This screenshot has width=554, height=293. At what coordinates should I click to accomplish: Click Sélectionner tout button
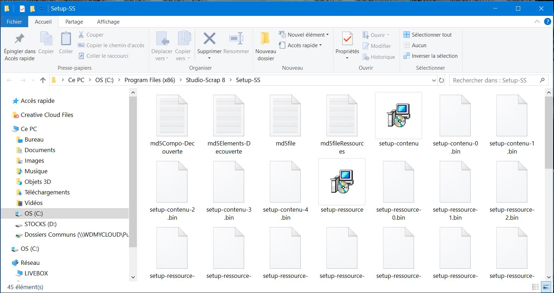(x=428, y=35)
